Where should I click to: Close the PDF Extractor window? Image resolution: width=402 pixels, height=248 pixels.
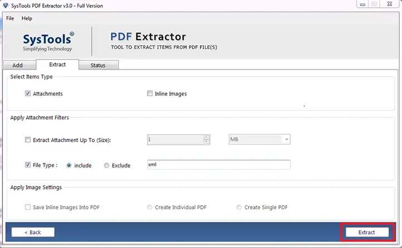coord(389,4)
